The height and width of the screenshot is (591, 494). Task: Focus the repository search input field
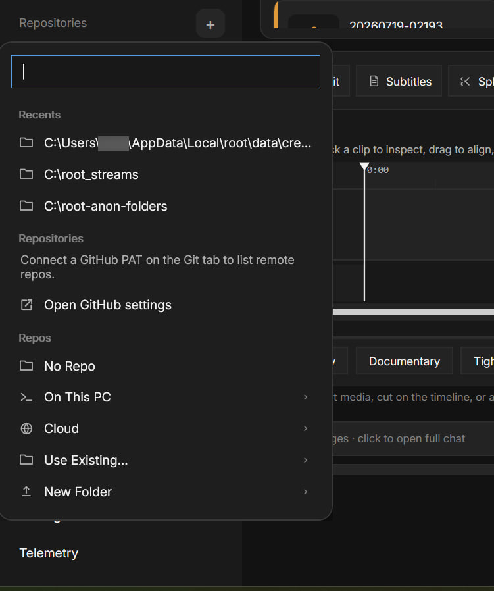tap(165, 72)
